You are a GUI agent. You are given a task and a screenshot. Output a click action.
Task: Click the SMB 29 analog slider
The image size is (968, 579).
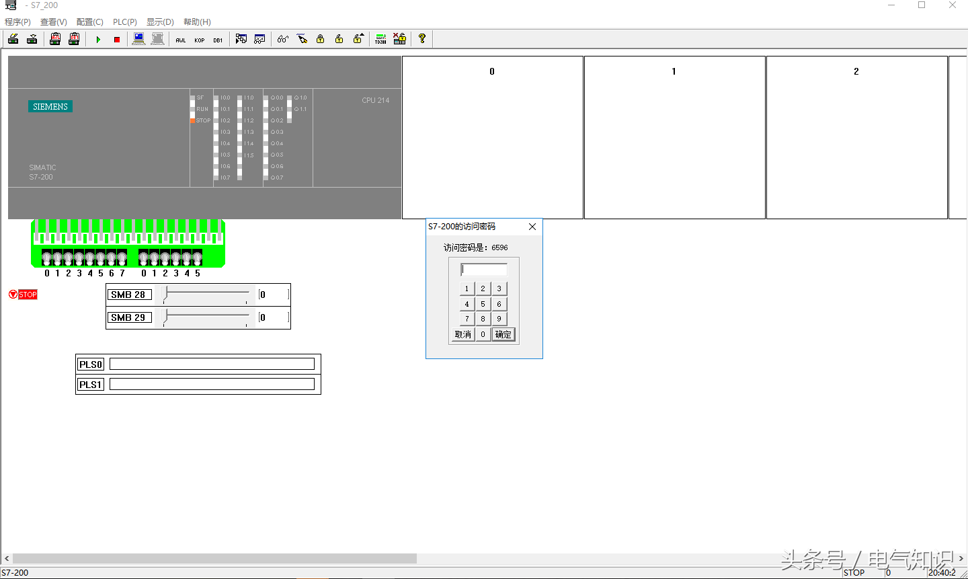206,317
